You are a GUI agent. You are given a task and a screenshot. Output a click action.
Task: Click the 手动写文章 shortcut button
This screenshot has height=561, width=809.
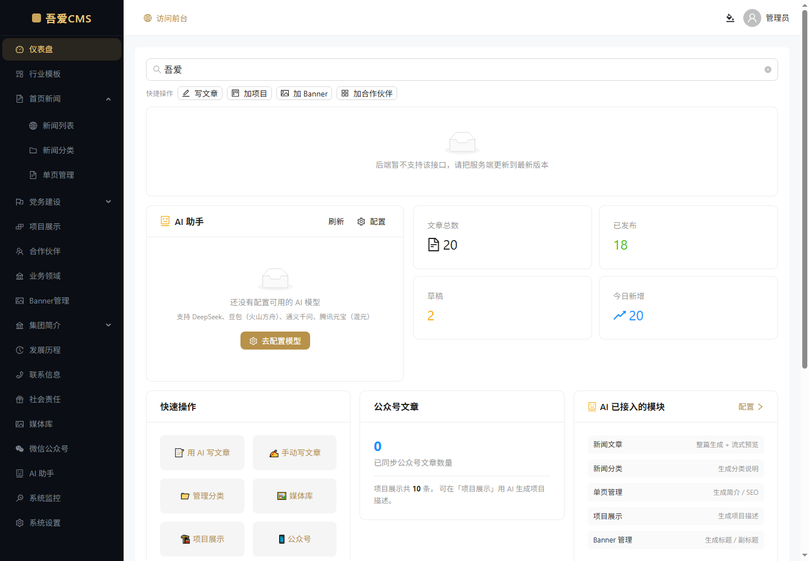click(295, 453)
